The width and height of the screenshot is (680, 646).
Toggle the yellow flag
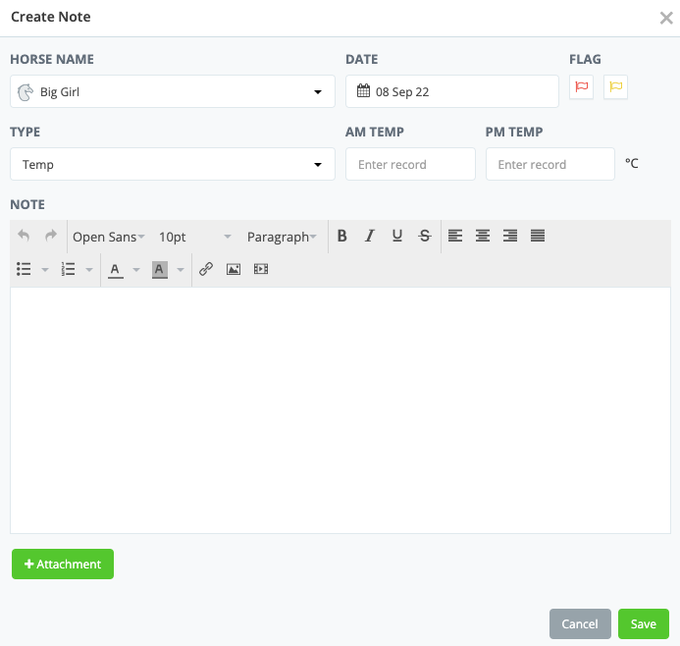[x=615, y=87]
